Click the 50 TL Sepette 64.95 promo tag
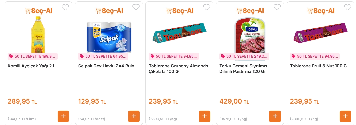Viewport: 356px width, 125px height. click(103, 56)
